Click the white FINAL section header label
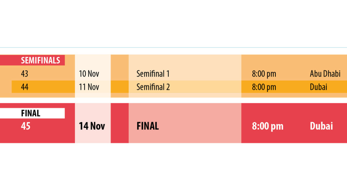 click(x=31, y=114)
